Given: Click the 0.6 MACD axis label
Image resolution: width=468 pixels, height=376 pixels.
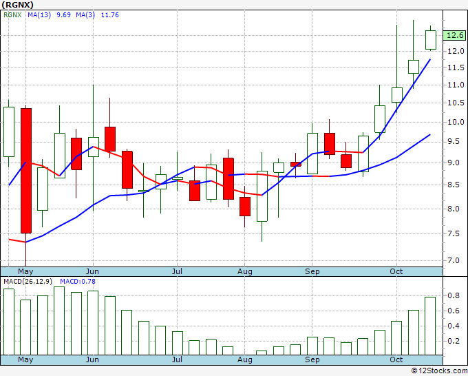Looking at the screenshot, I should pyautogui.click(x=454, y=311).
